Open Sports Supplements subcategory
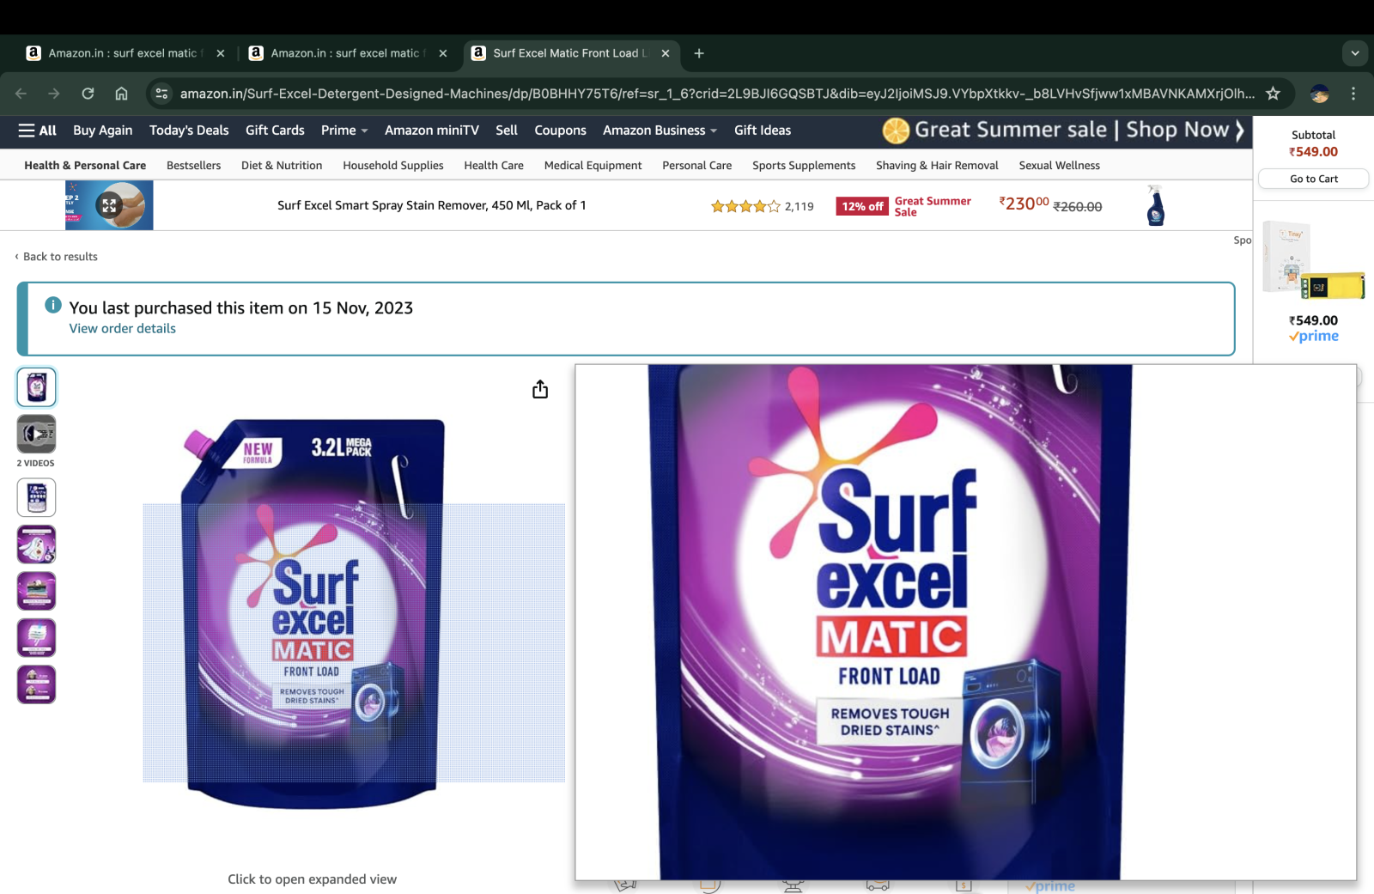The width and height of the screenshot is (1374, 894). click(804, 166)
